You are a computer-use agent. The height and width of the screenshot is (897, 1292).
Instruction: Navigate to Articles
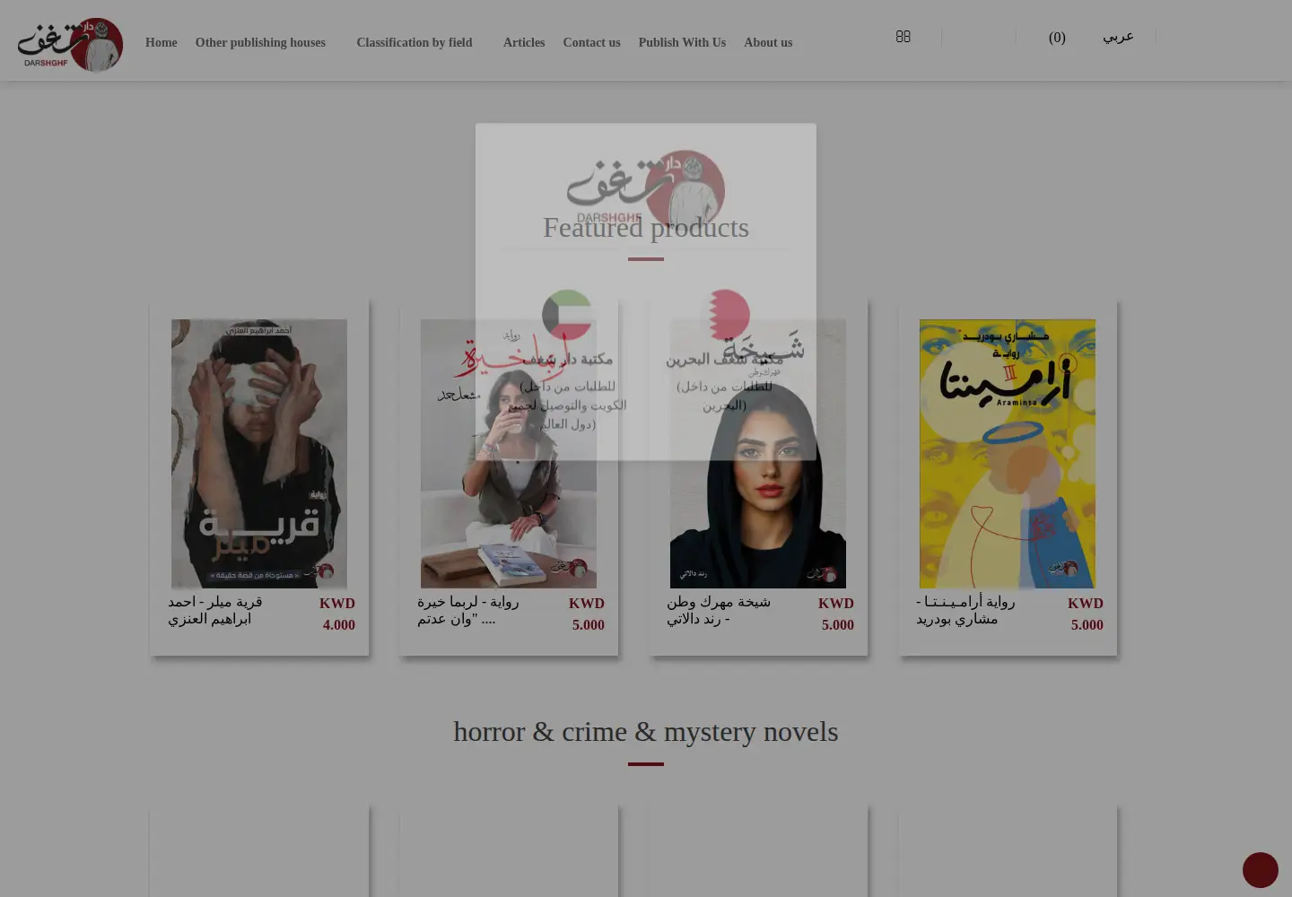tap(524, 42)
